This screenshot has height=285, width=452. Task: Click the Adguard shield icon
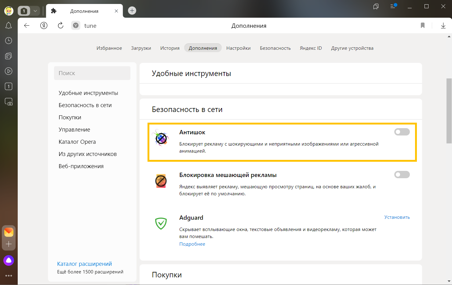click(161, 223)
